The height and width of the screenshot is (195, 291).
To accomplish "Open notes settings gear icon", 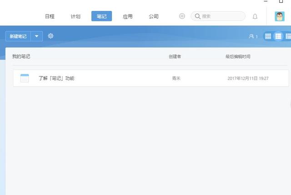I will coord(50,36).
